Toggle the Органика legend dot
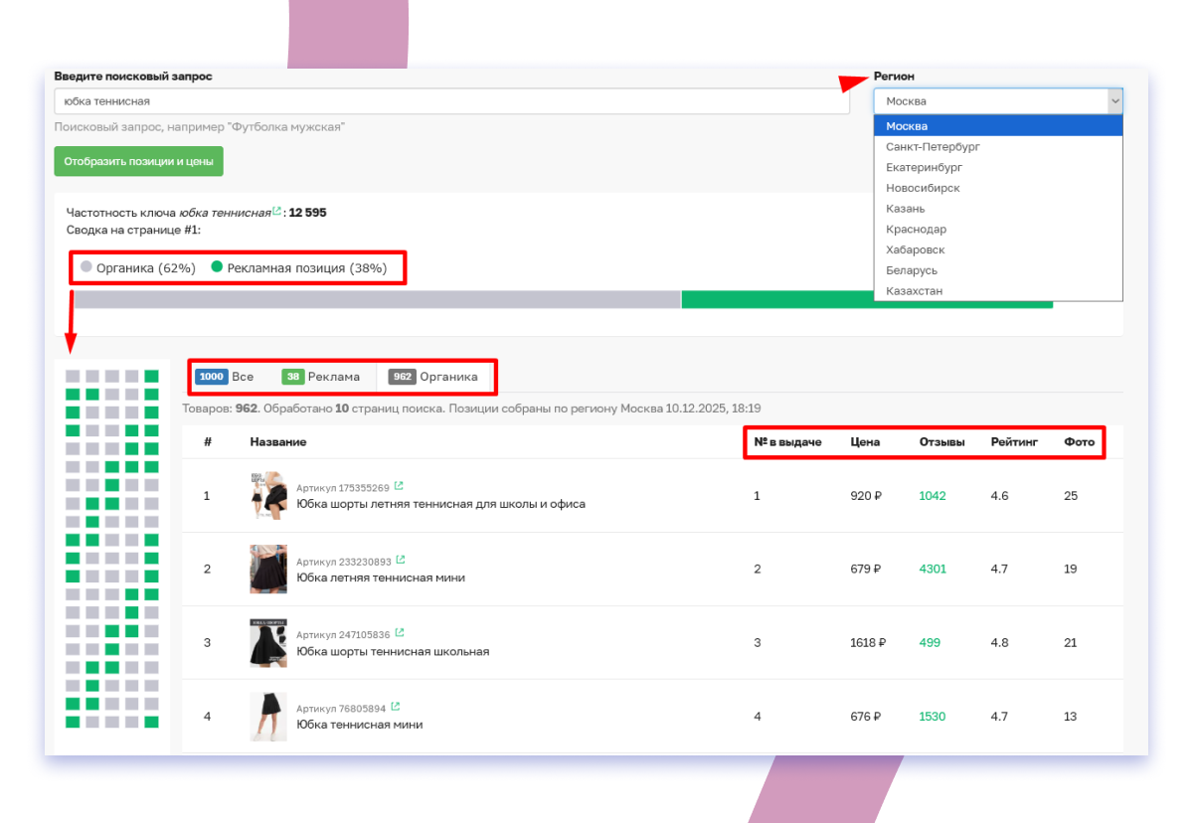This screenshot has height=823, width=1193. (x=86, y=267)
